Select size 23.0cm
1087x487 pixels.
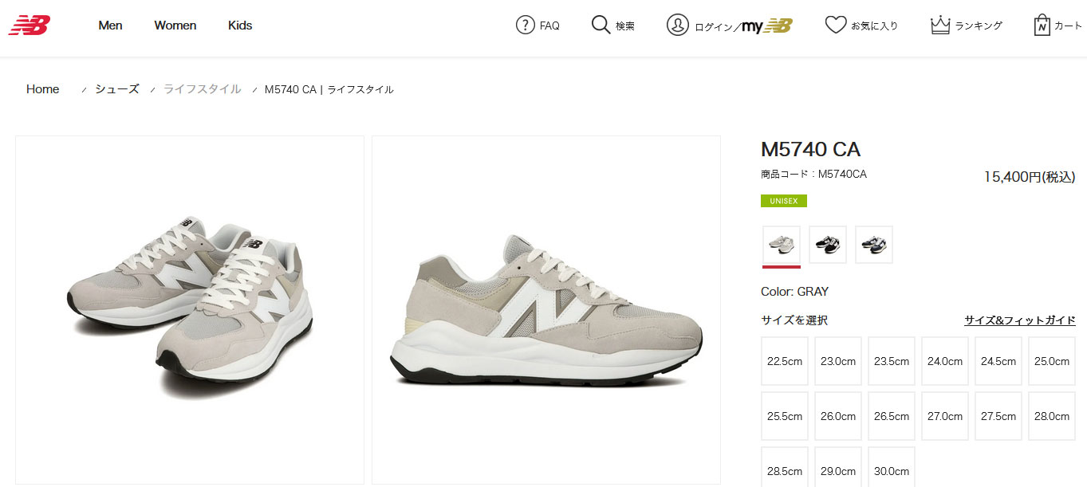838,361
